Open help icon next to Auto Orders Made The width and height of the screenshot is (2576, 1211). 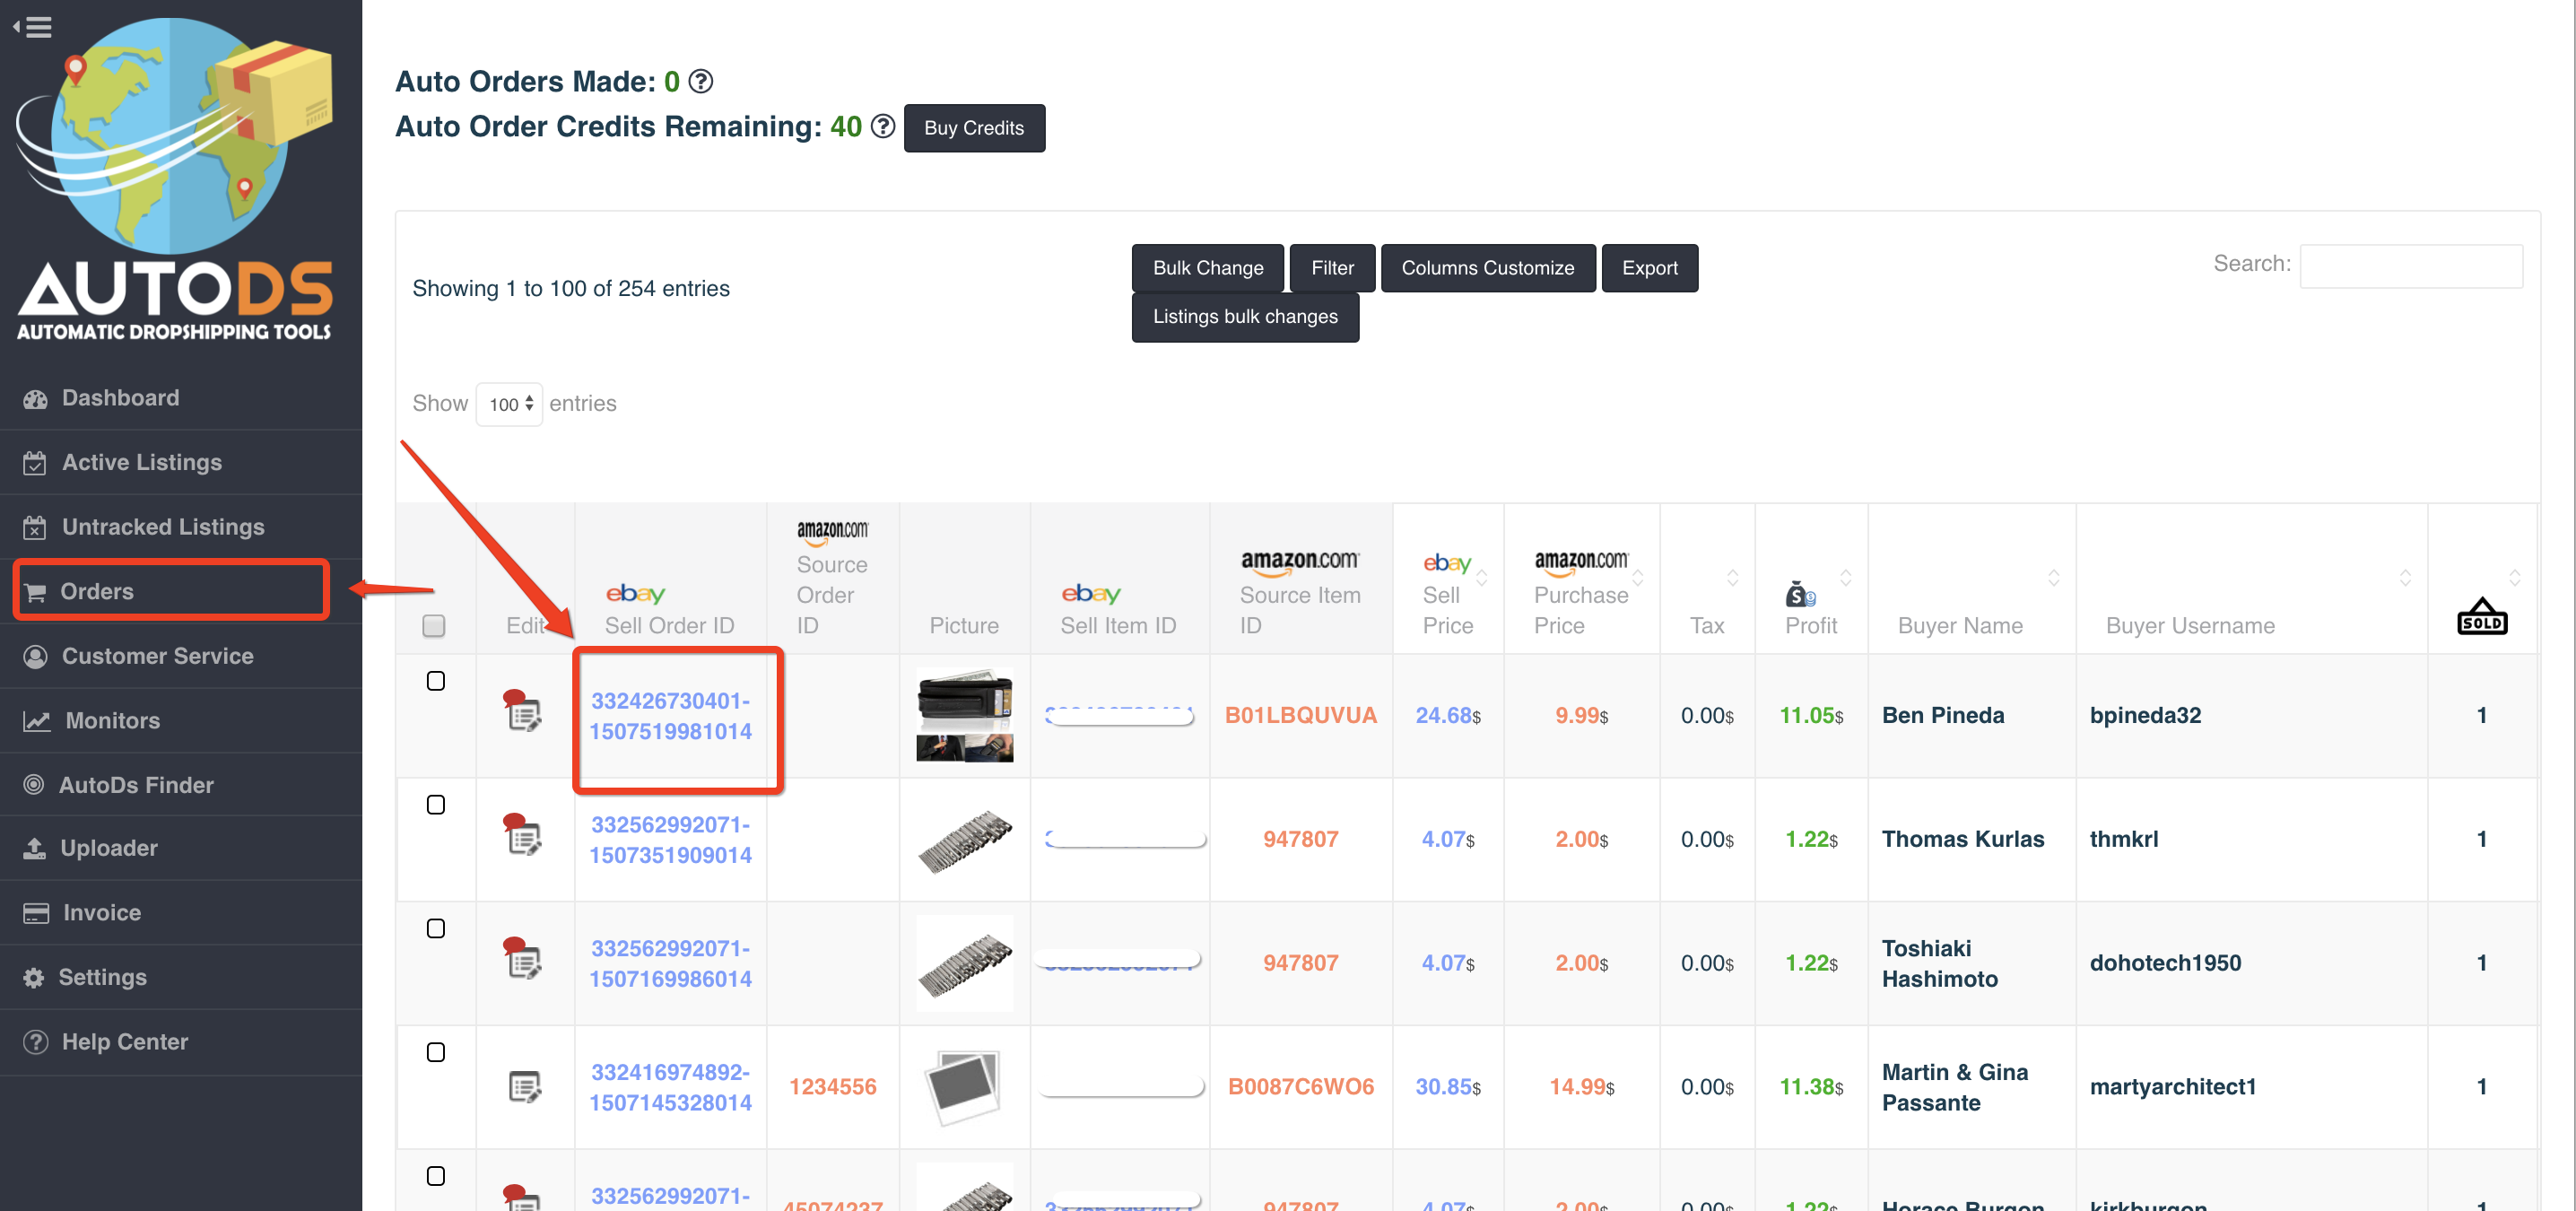click(701, 81)
